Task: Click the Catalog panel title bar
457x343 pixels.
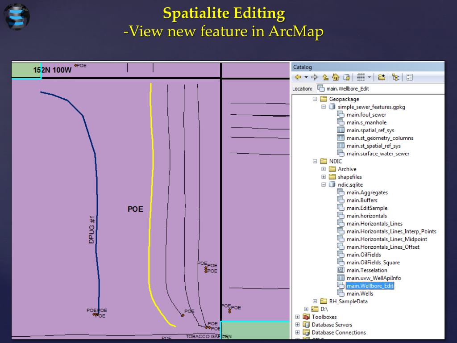Action: (x=368, y=67)
